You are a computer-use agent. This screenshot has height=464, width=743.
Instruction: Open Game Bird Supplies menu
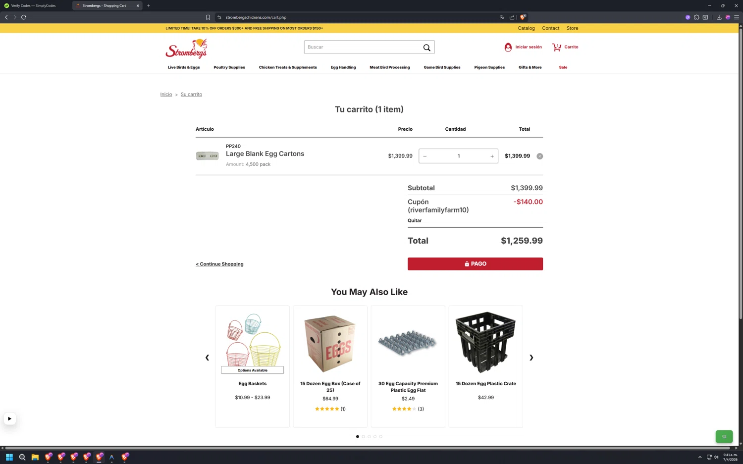pos(442,67)
